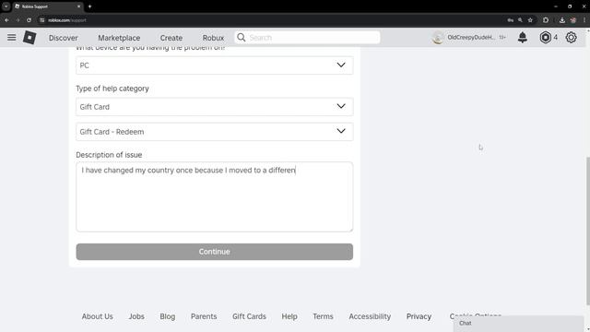
Task: Click the search magnifier icon
Action: click(242, 37)
